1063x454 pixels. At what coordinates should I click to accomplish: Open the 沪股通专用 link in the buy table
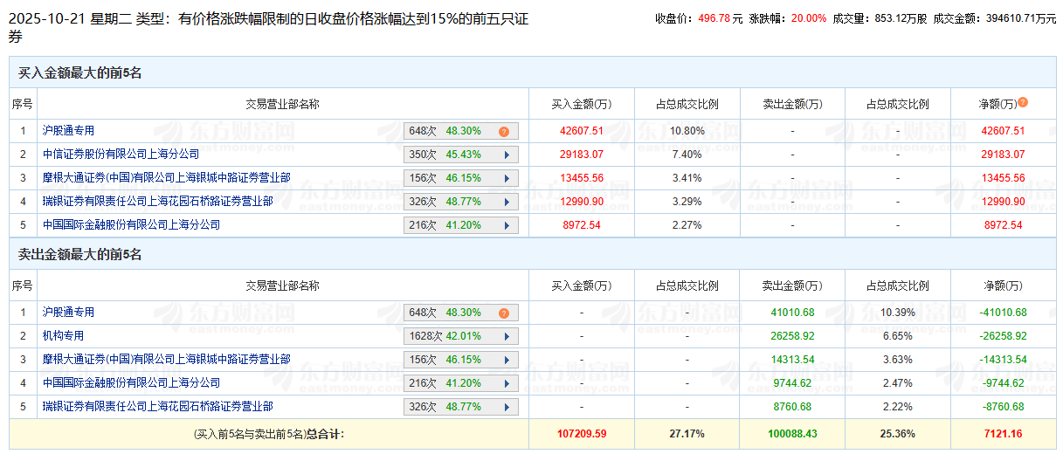coord(68,131)
